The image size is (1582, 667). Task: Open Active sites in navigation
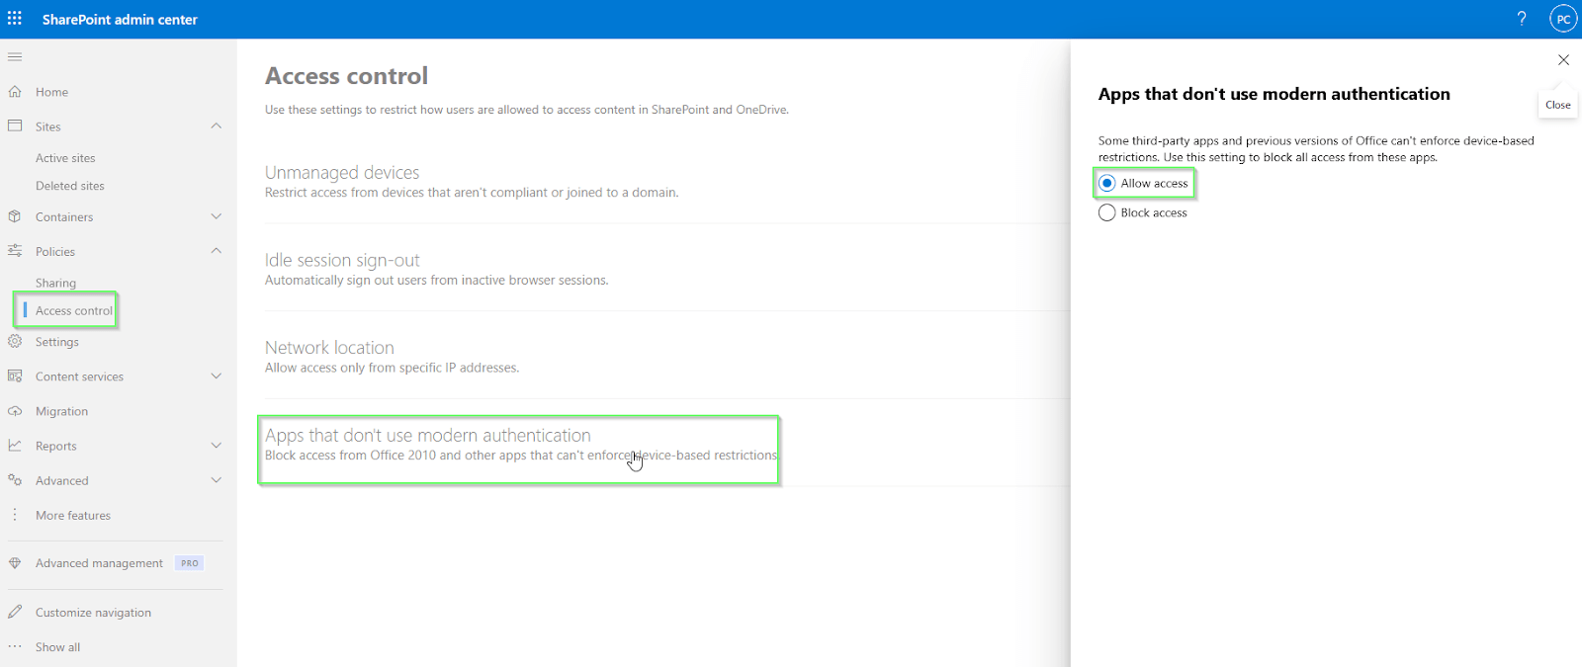65,158
